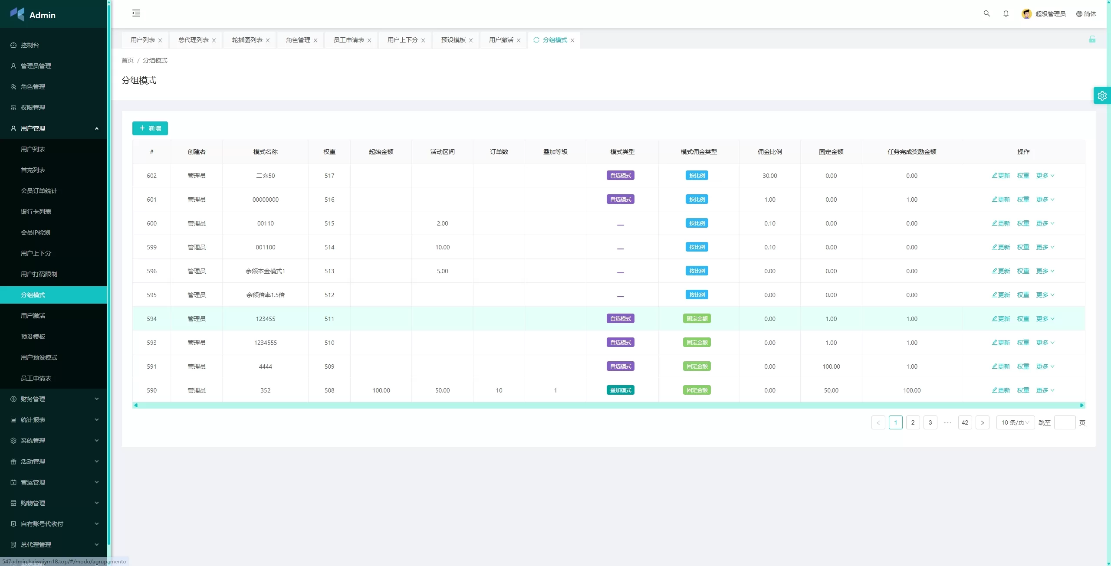The image size is (1111, 566).
Task: Collapse the sidebar with the hamburger icon
Action: click(136, 13)
